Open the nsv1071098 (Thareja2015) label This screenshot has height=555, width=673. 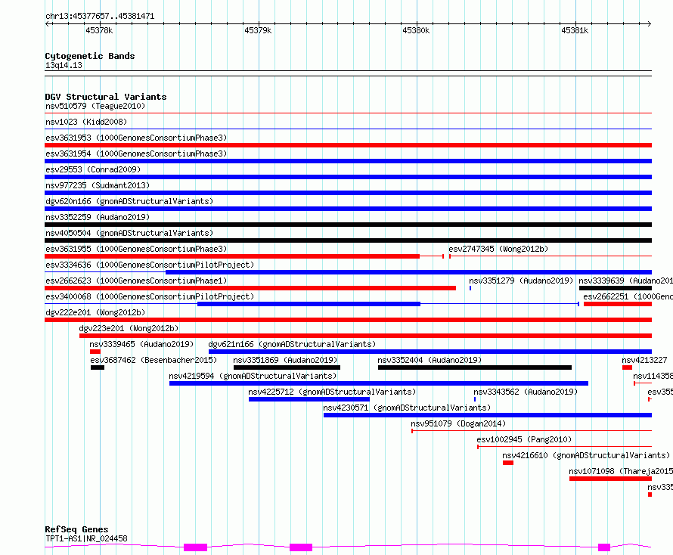621,471
